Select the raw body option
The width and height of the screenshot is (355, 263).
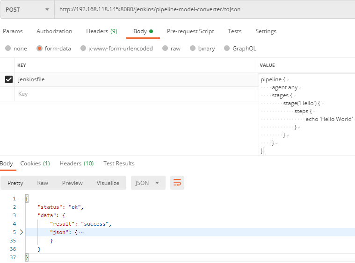point(165,48)
